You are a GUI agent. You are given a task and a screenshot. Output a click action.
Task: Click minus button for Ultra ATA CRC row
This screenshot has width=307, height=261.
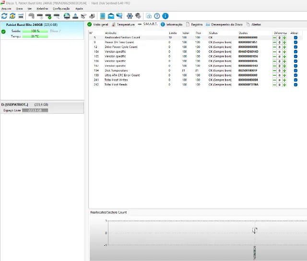tap(274, 75)
